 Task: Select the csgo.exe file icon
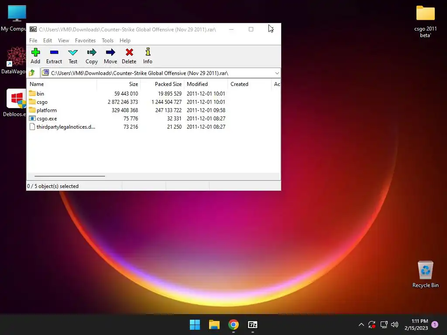pyautogui.click(x=32, y=118)
